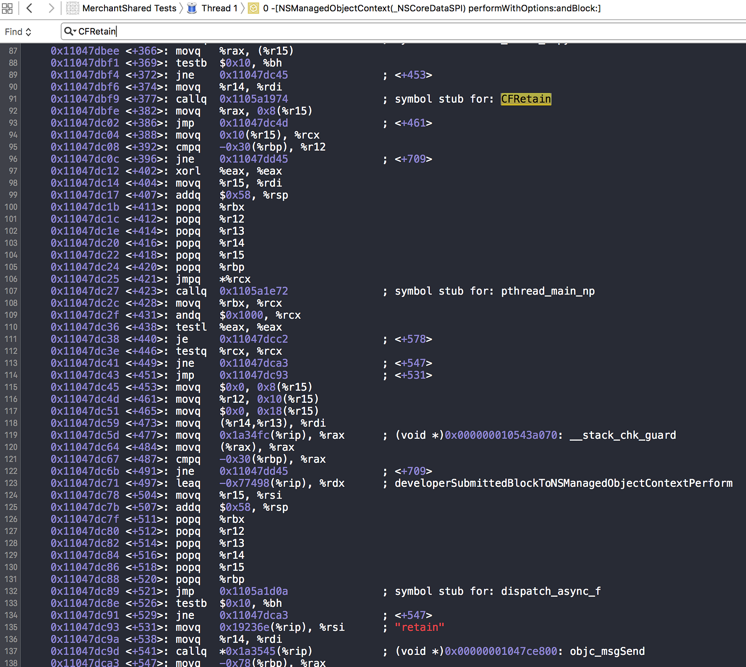Viewport: 746px width, 667px height.
Task: Click the MerchantShared Tests target icon
Action: tap(72, 8)
